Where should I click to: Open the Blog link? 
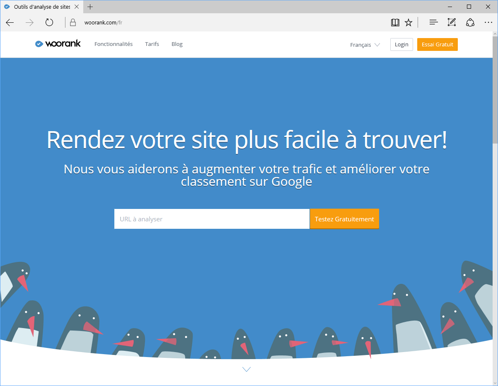tap(177, 44)
